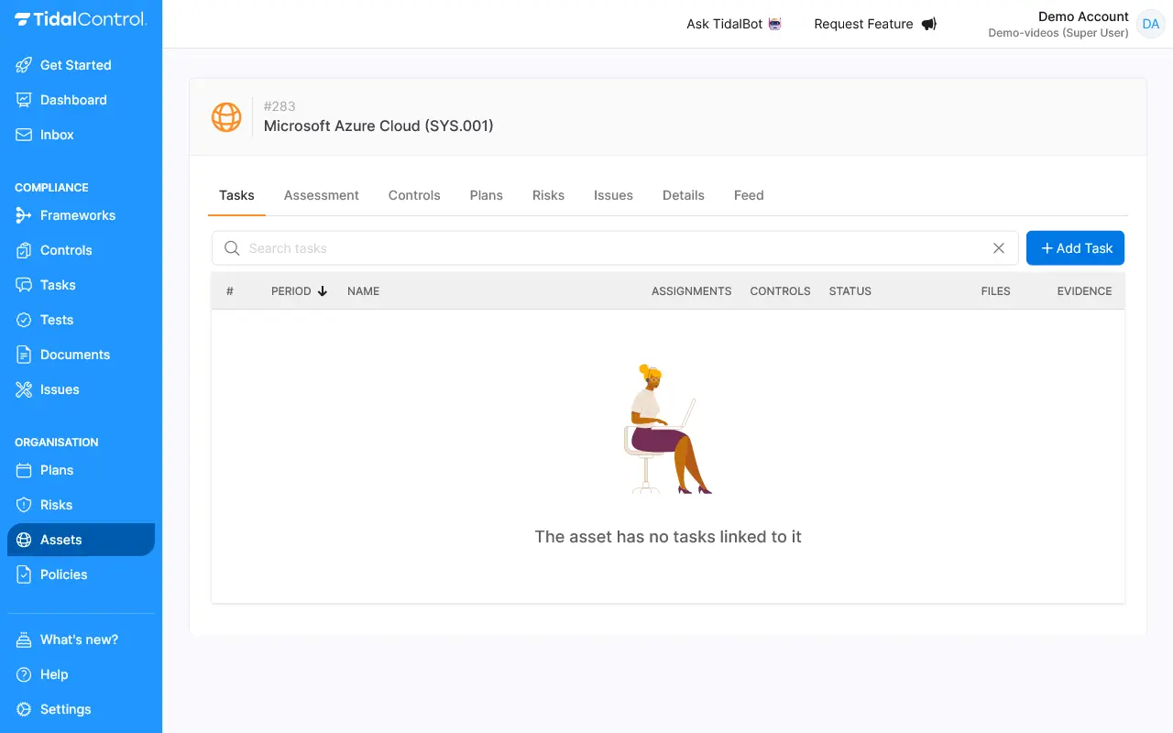The height and width of the screenshot is (733, 1173).
Task: Click the Controls clipboard icon in sidebar
Action: click(x=24, y=250)
